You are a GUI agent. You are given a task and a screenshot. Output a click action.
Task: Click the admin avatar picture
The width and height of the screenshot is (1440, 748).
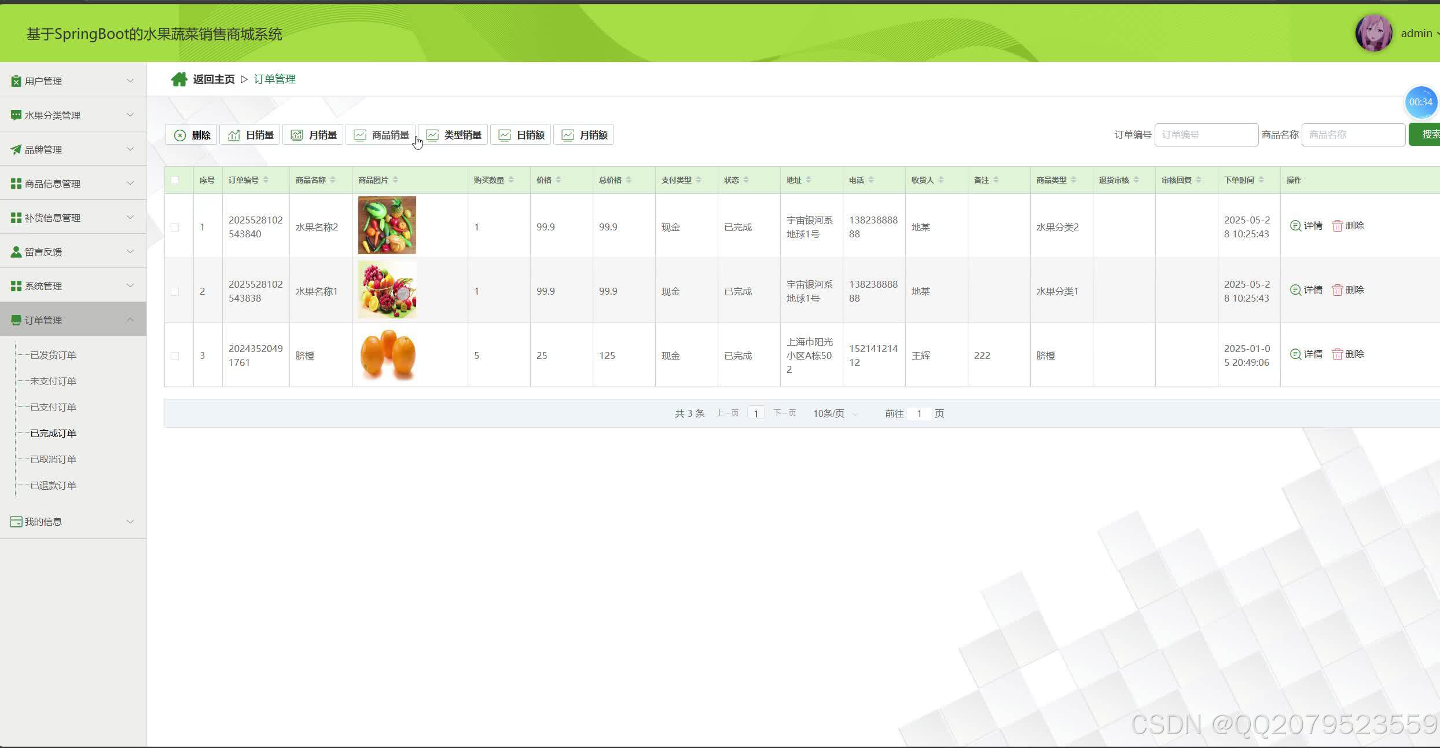(1373, 33)
